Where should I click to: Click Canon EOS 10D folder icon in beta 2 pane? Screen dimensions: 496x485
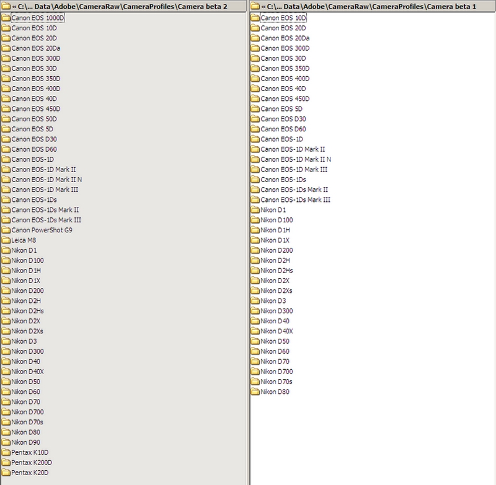[x=6, y=28]
